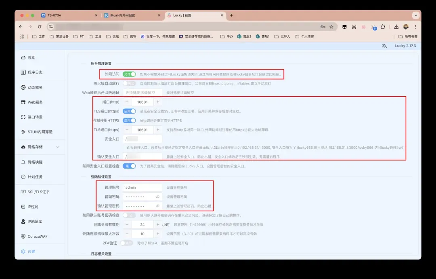Viewport: 436px width, 279px height.
Task: Open 计划任务 in the sidebar
Action: pyautogui.click(x=35, y=177)
